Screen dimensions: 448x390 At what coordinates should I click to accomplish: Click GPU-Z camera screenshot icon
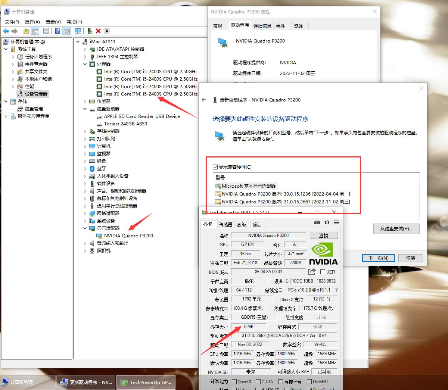pos(317,222)
